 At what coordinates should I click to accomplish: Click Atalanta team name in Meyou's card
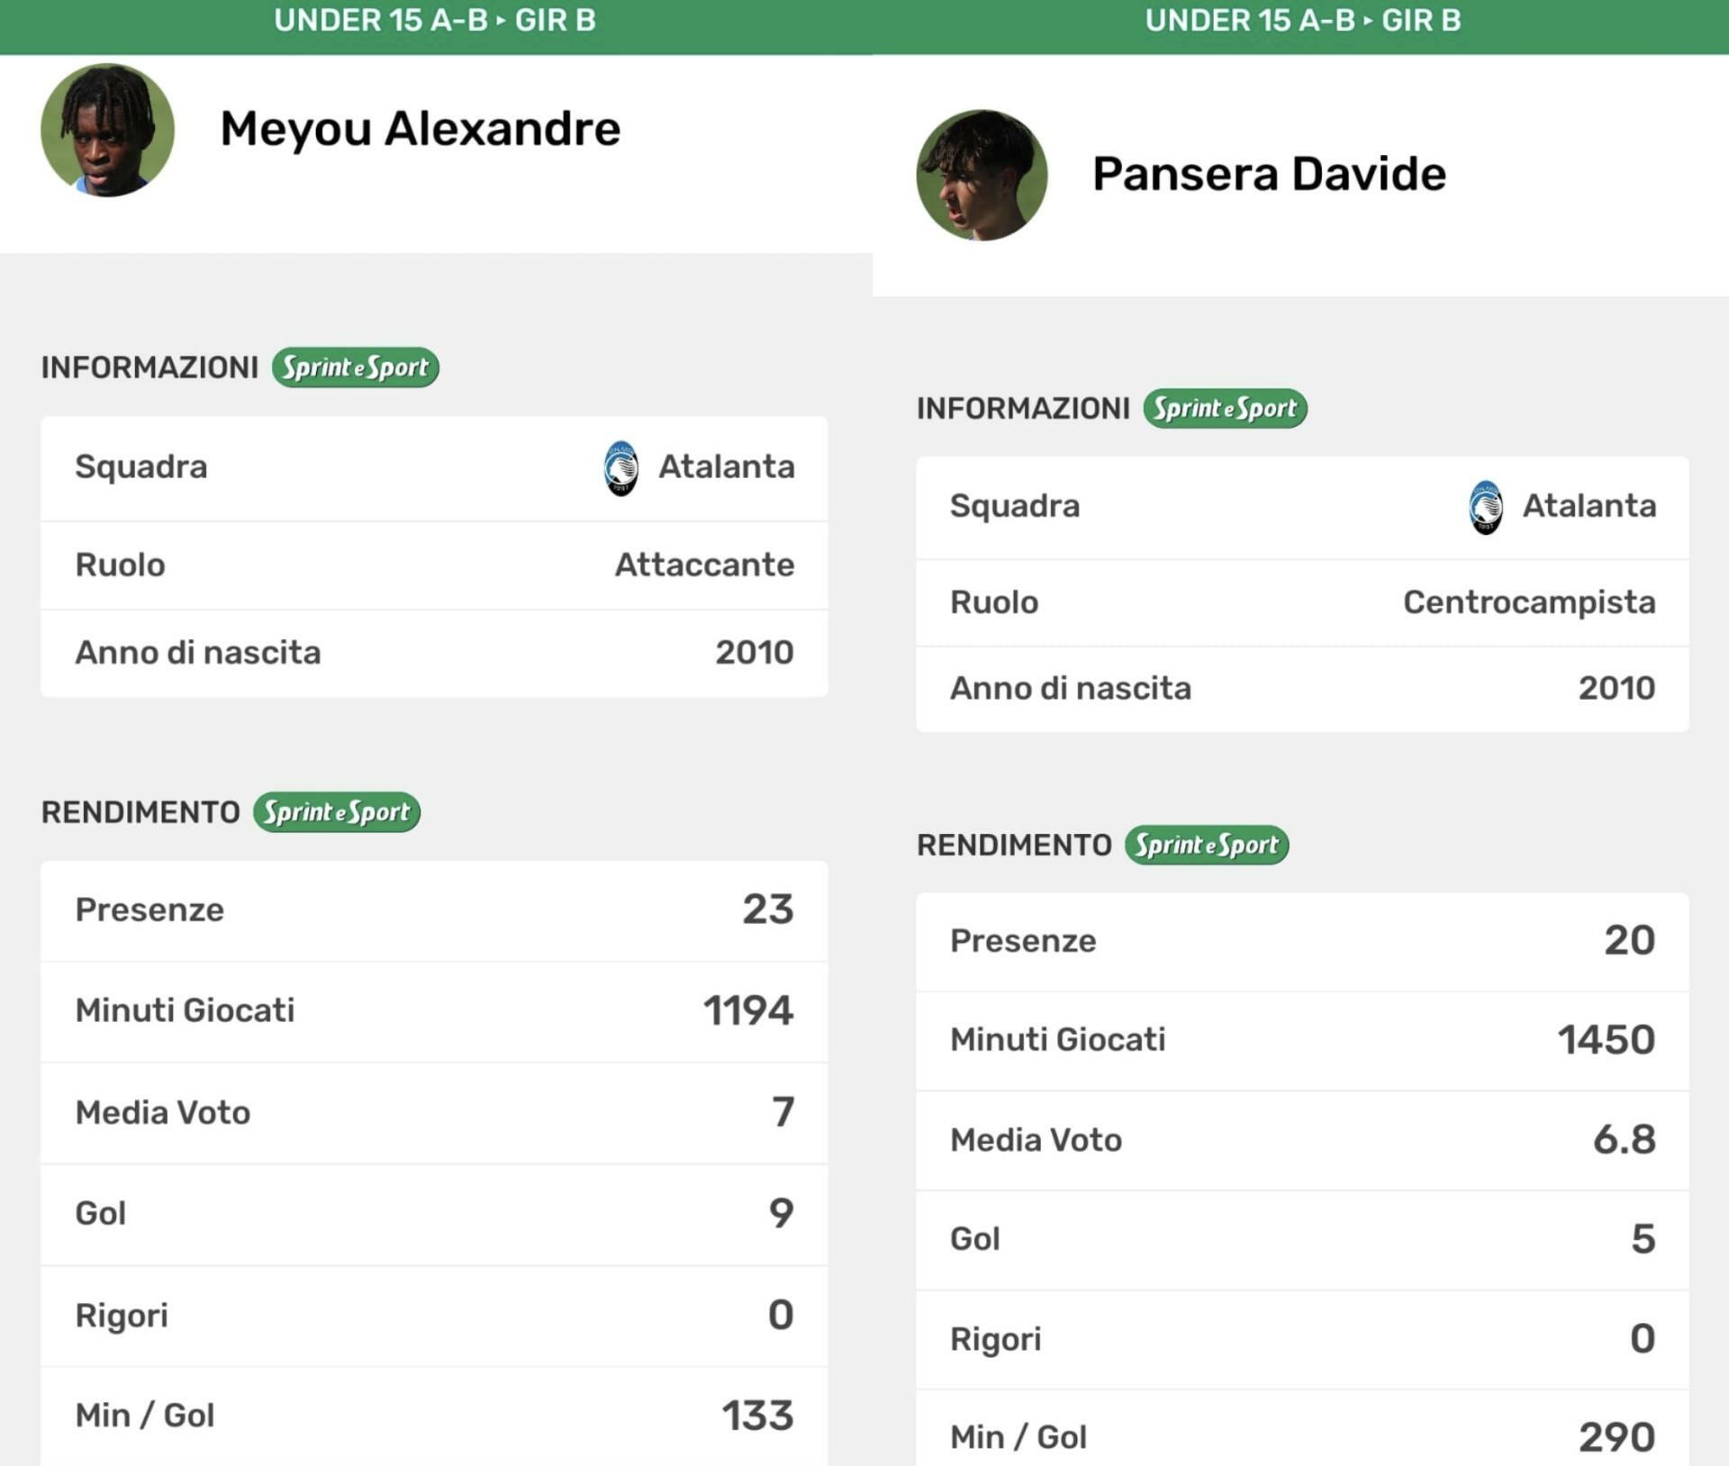click(726, 467)
